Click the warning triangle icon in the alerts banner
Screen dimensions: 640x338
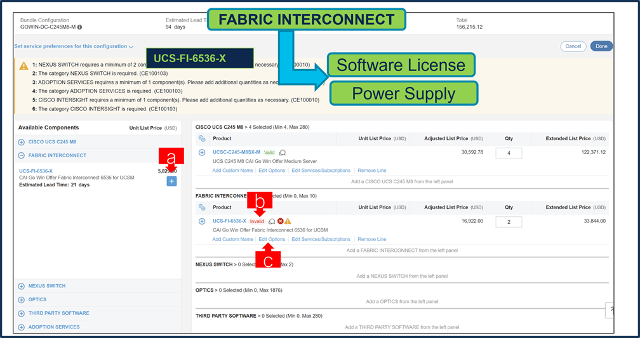24,66
